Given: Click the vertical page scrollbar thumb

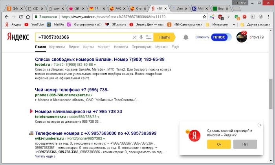Looking at the screenshot, I should pyautogui.click(x=271, y=93).
